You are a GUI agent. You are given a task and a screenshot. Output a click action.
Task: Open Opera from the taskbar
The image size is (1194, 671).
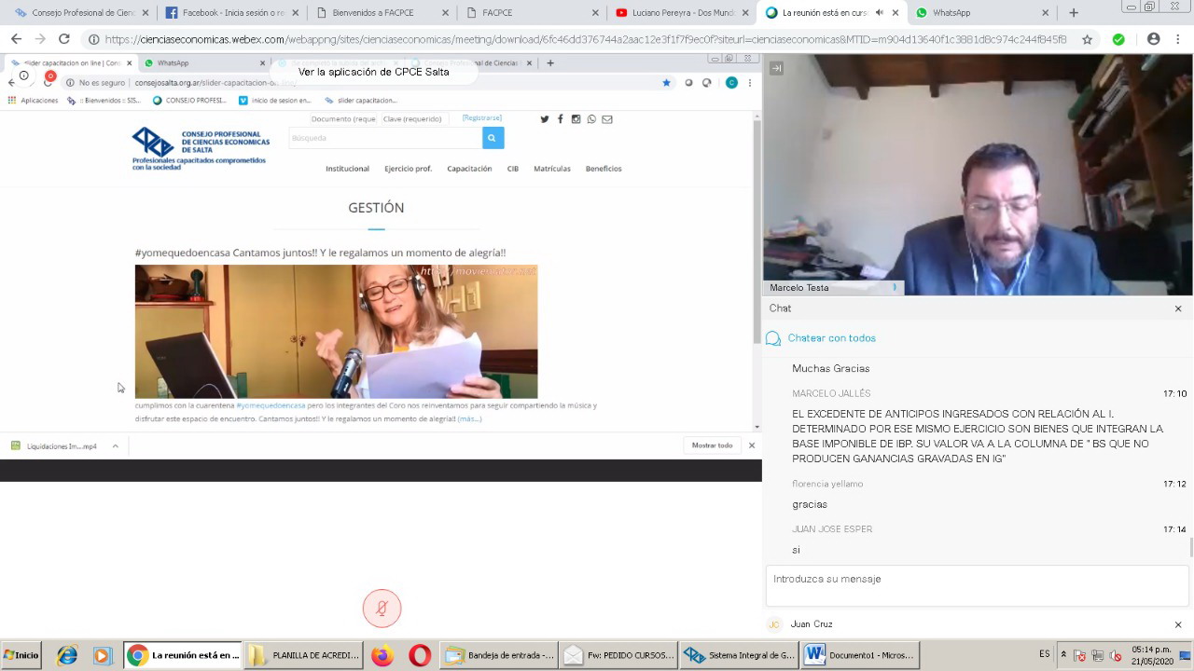420,655
